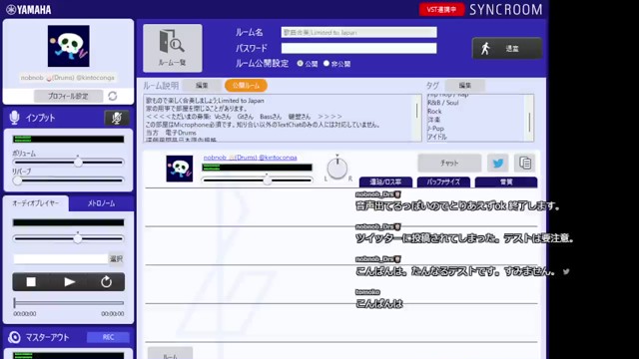Click the profile refresh icon

[113, 96]
